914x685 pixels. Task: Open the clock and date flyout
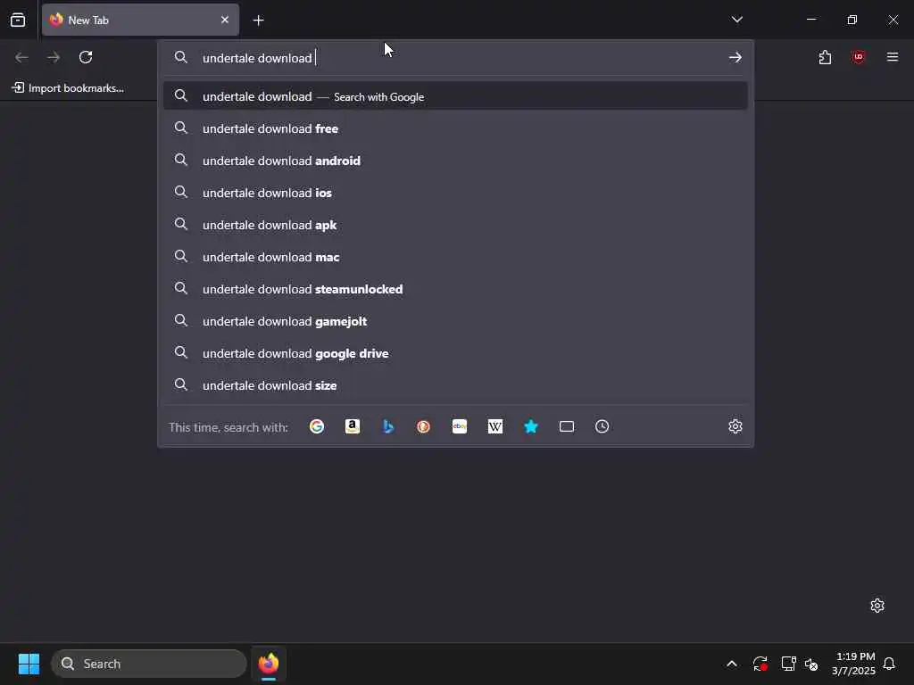(x=854, y=664)
